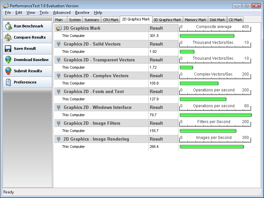
Task: Click monitor icon beside Transparent Vectors
Action: [x=59, y=60]
